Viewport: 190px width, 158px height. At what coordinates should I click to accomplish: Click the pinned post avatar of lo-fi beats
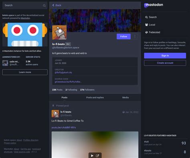[55, 114]
